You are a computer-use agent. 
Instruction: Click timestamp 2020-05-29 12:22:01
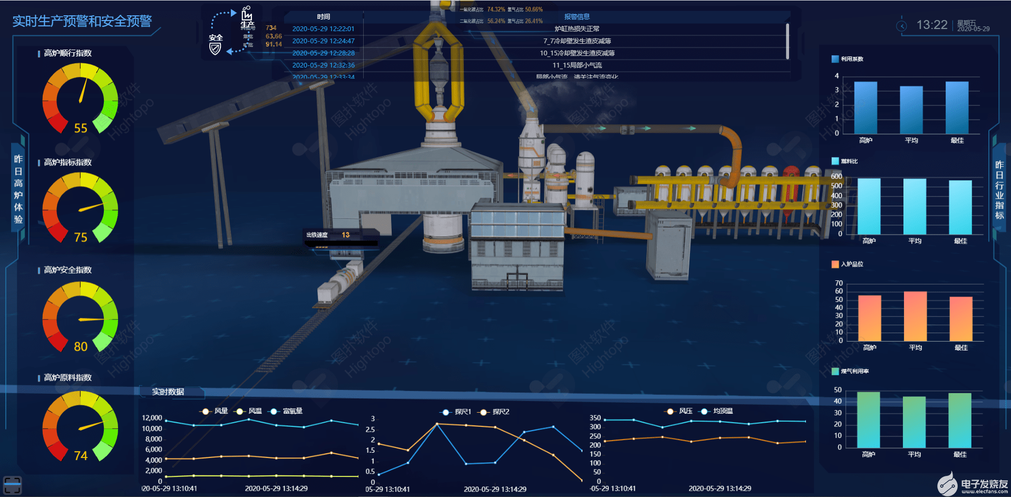click(323, 29)
